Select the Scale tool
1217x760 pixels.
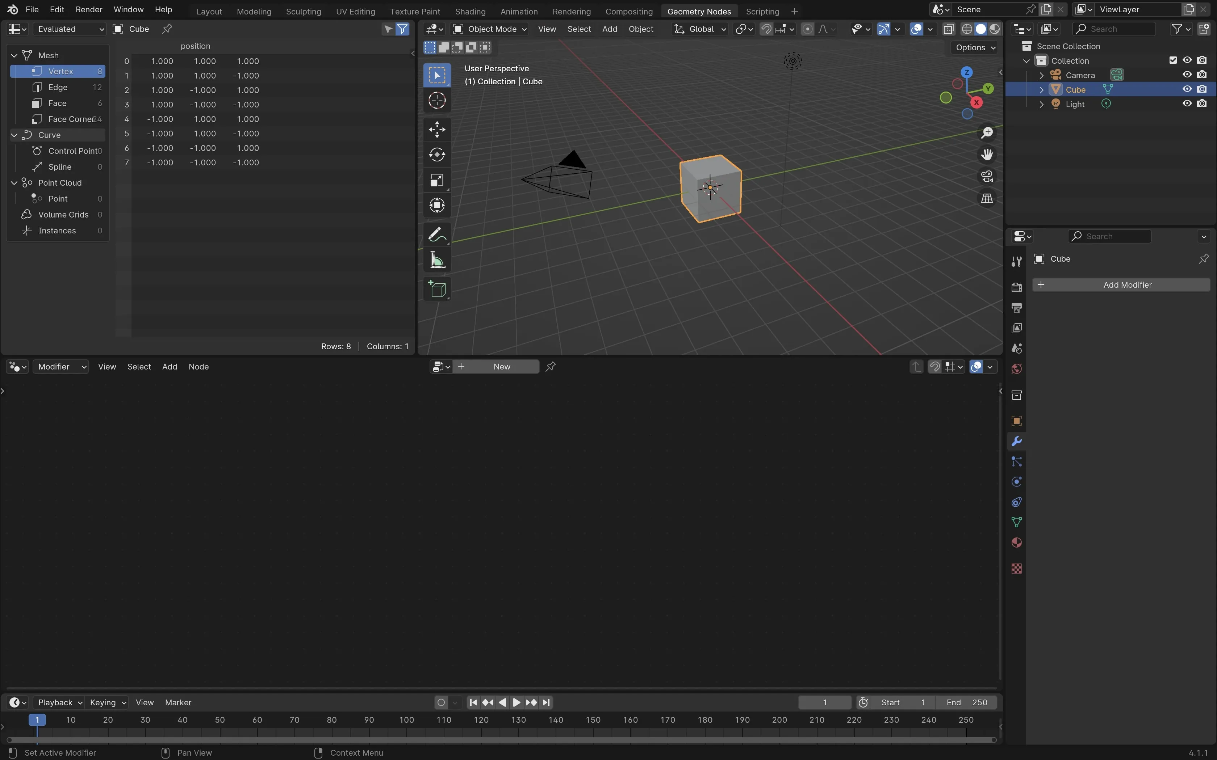pyautogui.click(x=436, y=180)
